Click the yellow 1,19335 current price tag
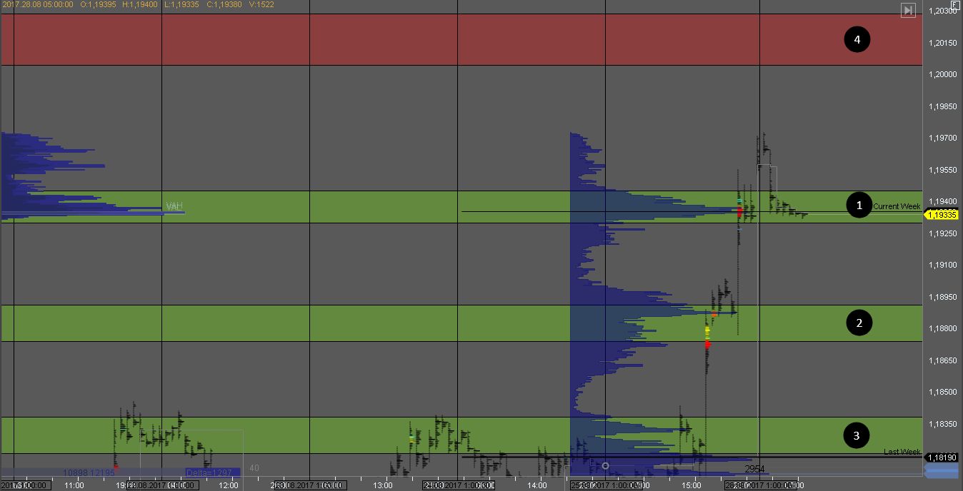963x491 pixels. point(942,214)
